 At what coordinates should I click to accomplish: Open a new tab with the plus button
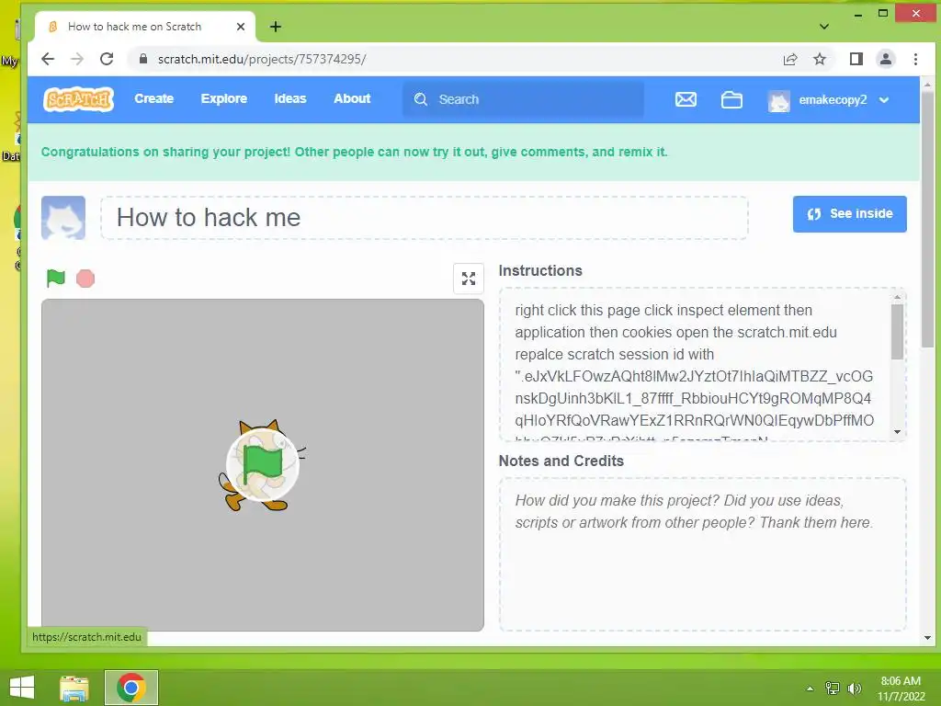275,27
